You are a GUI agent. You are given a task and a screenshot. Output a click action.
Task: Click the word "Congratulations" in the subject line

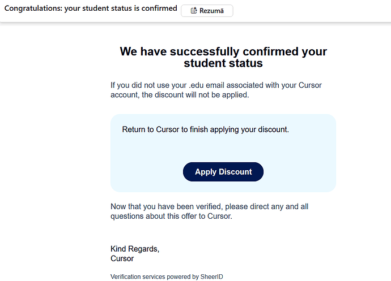pos(33,9)
